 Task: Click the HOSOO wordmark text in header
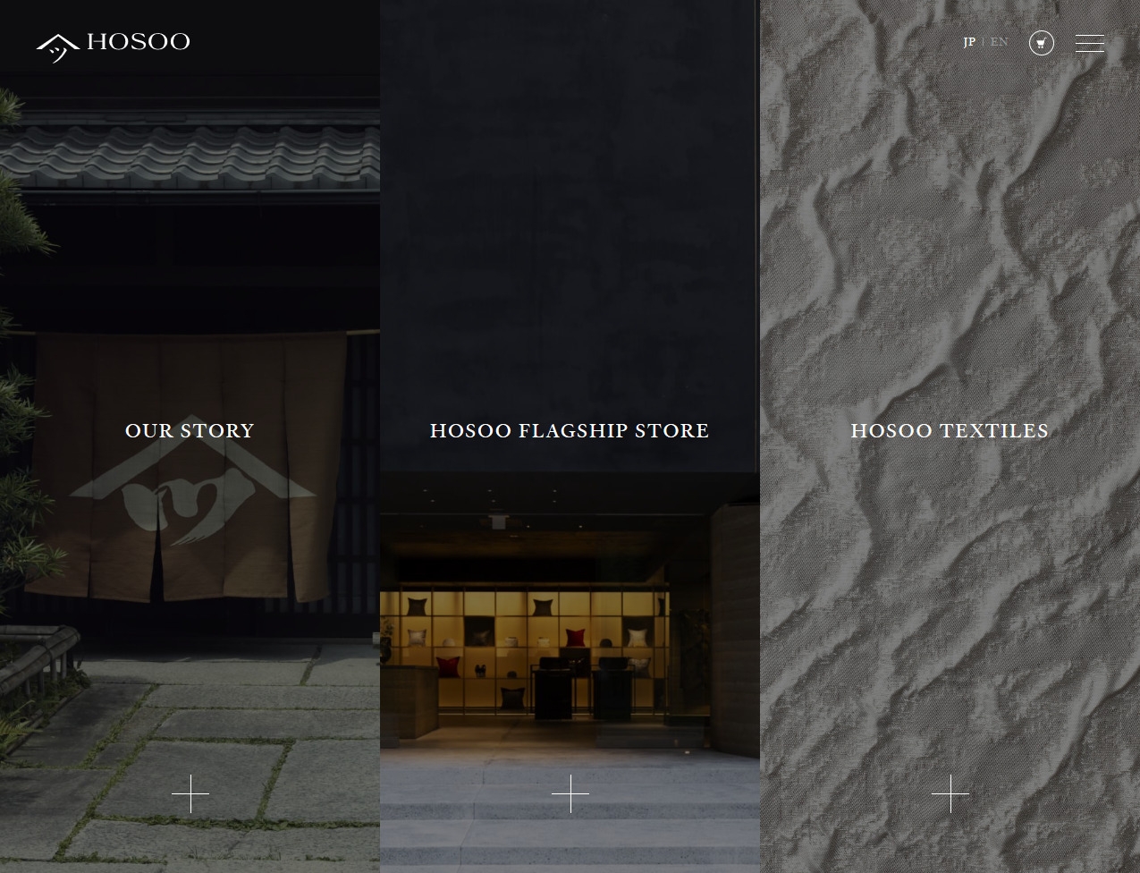[x=139, y=42]
